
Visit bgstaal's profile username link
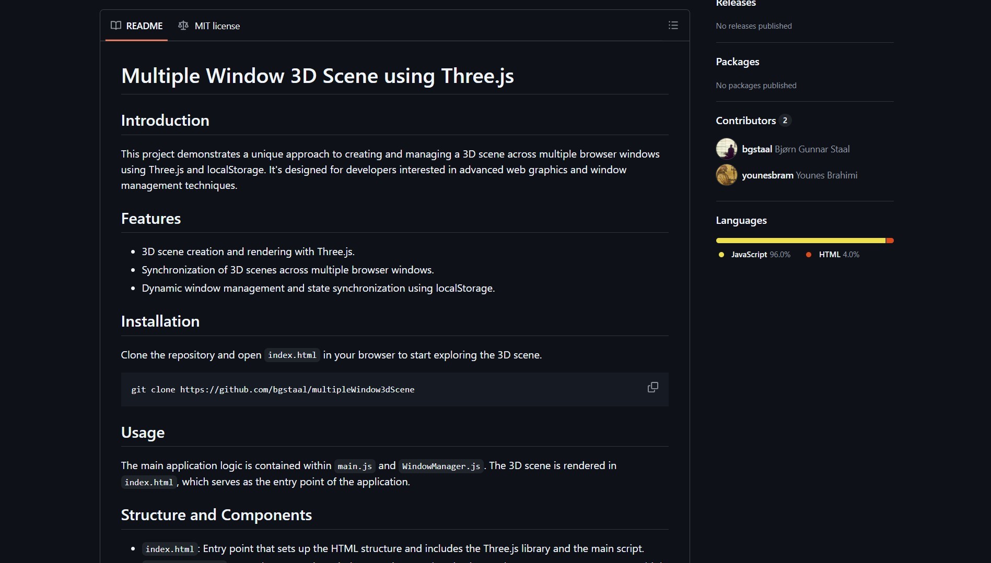pyautogui.click(x=756, y=149)
